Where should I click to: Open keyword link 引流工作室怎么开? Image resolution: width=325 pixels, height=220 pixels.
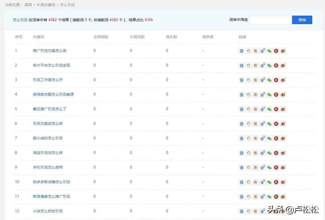(x=48, y=80)
